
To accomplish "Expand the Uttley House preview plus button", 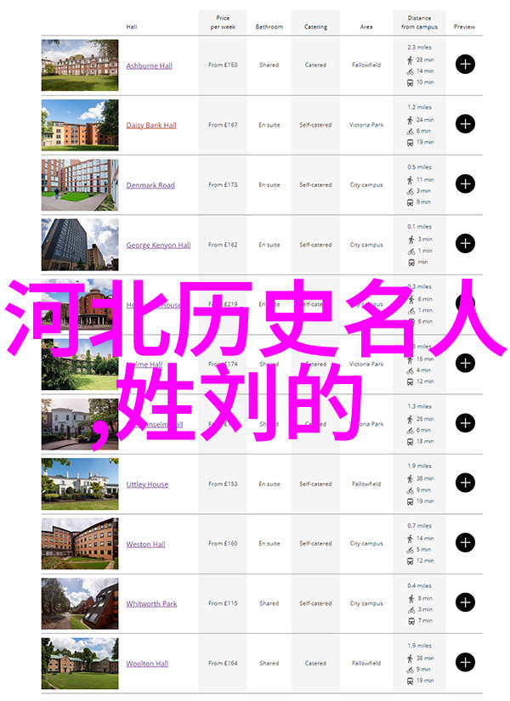I will [465, 483].
